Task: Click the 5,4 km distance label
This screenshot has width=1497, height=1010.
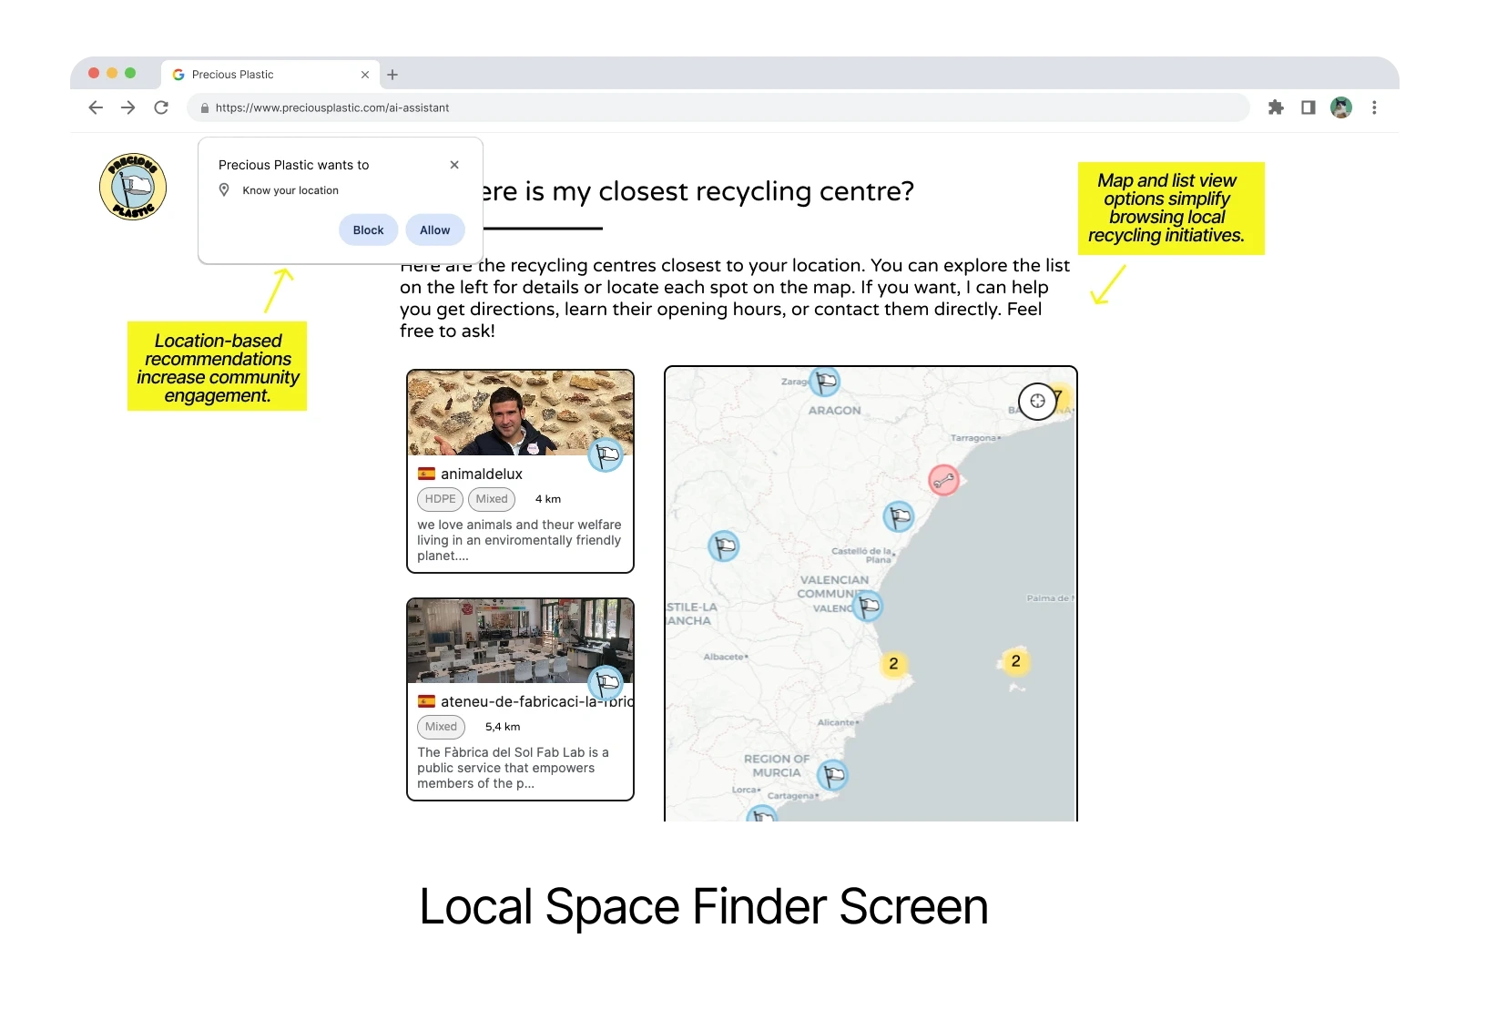Action: (x=503, y=727)
